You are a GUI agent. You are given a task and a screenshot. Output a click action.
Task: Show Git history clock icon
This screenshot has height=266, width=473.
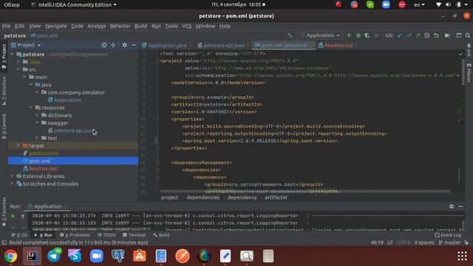(x=427, y=35)
